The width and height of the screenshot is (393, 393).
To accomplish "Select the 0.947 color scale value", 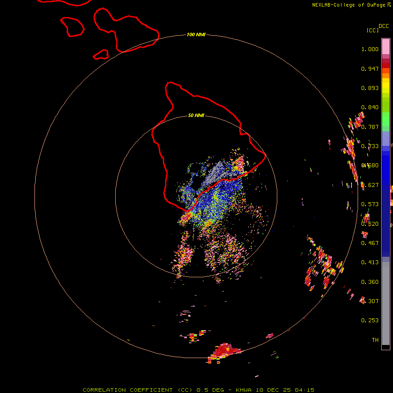I will (370, 69).
